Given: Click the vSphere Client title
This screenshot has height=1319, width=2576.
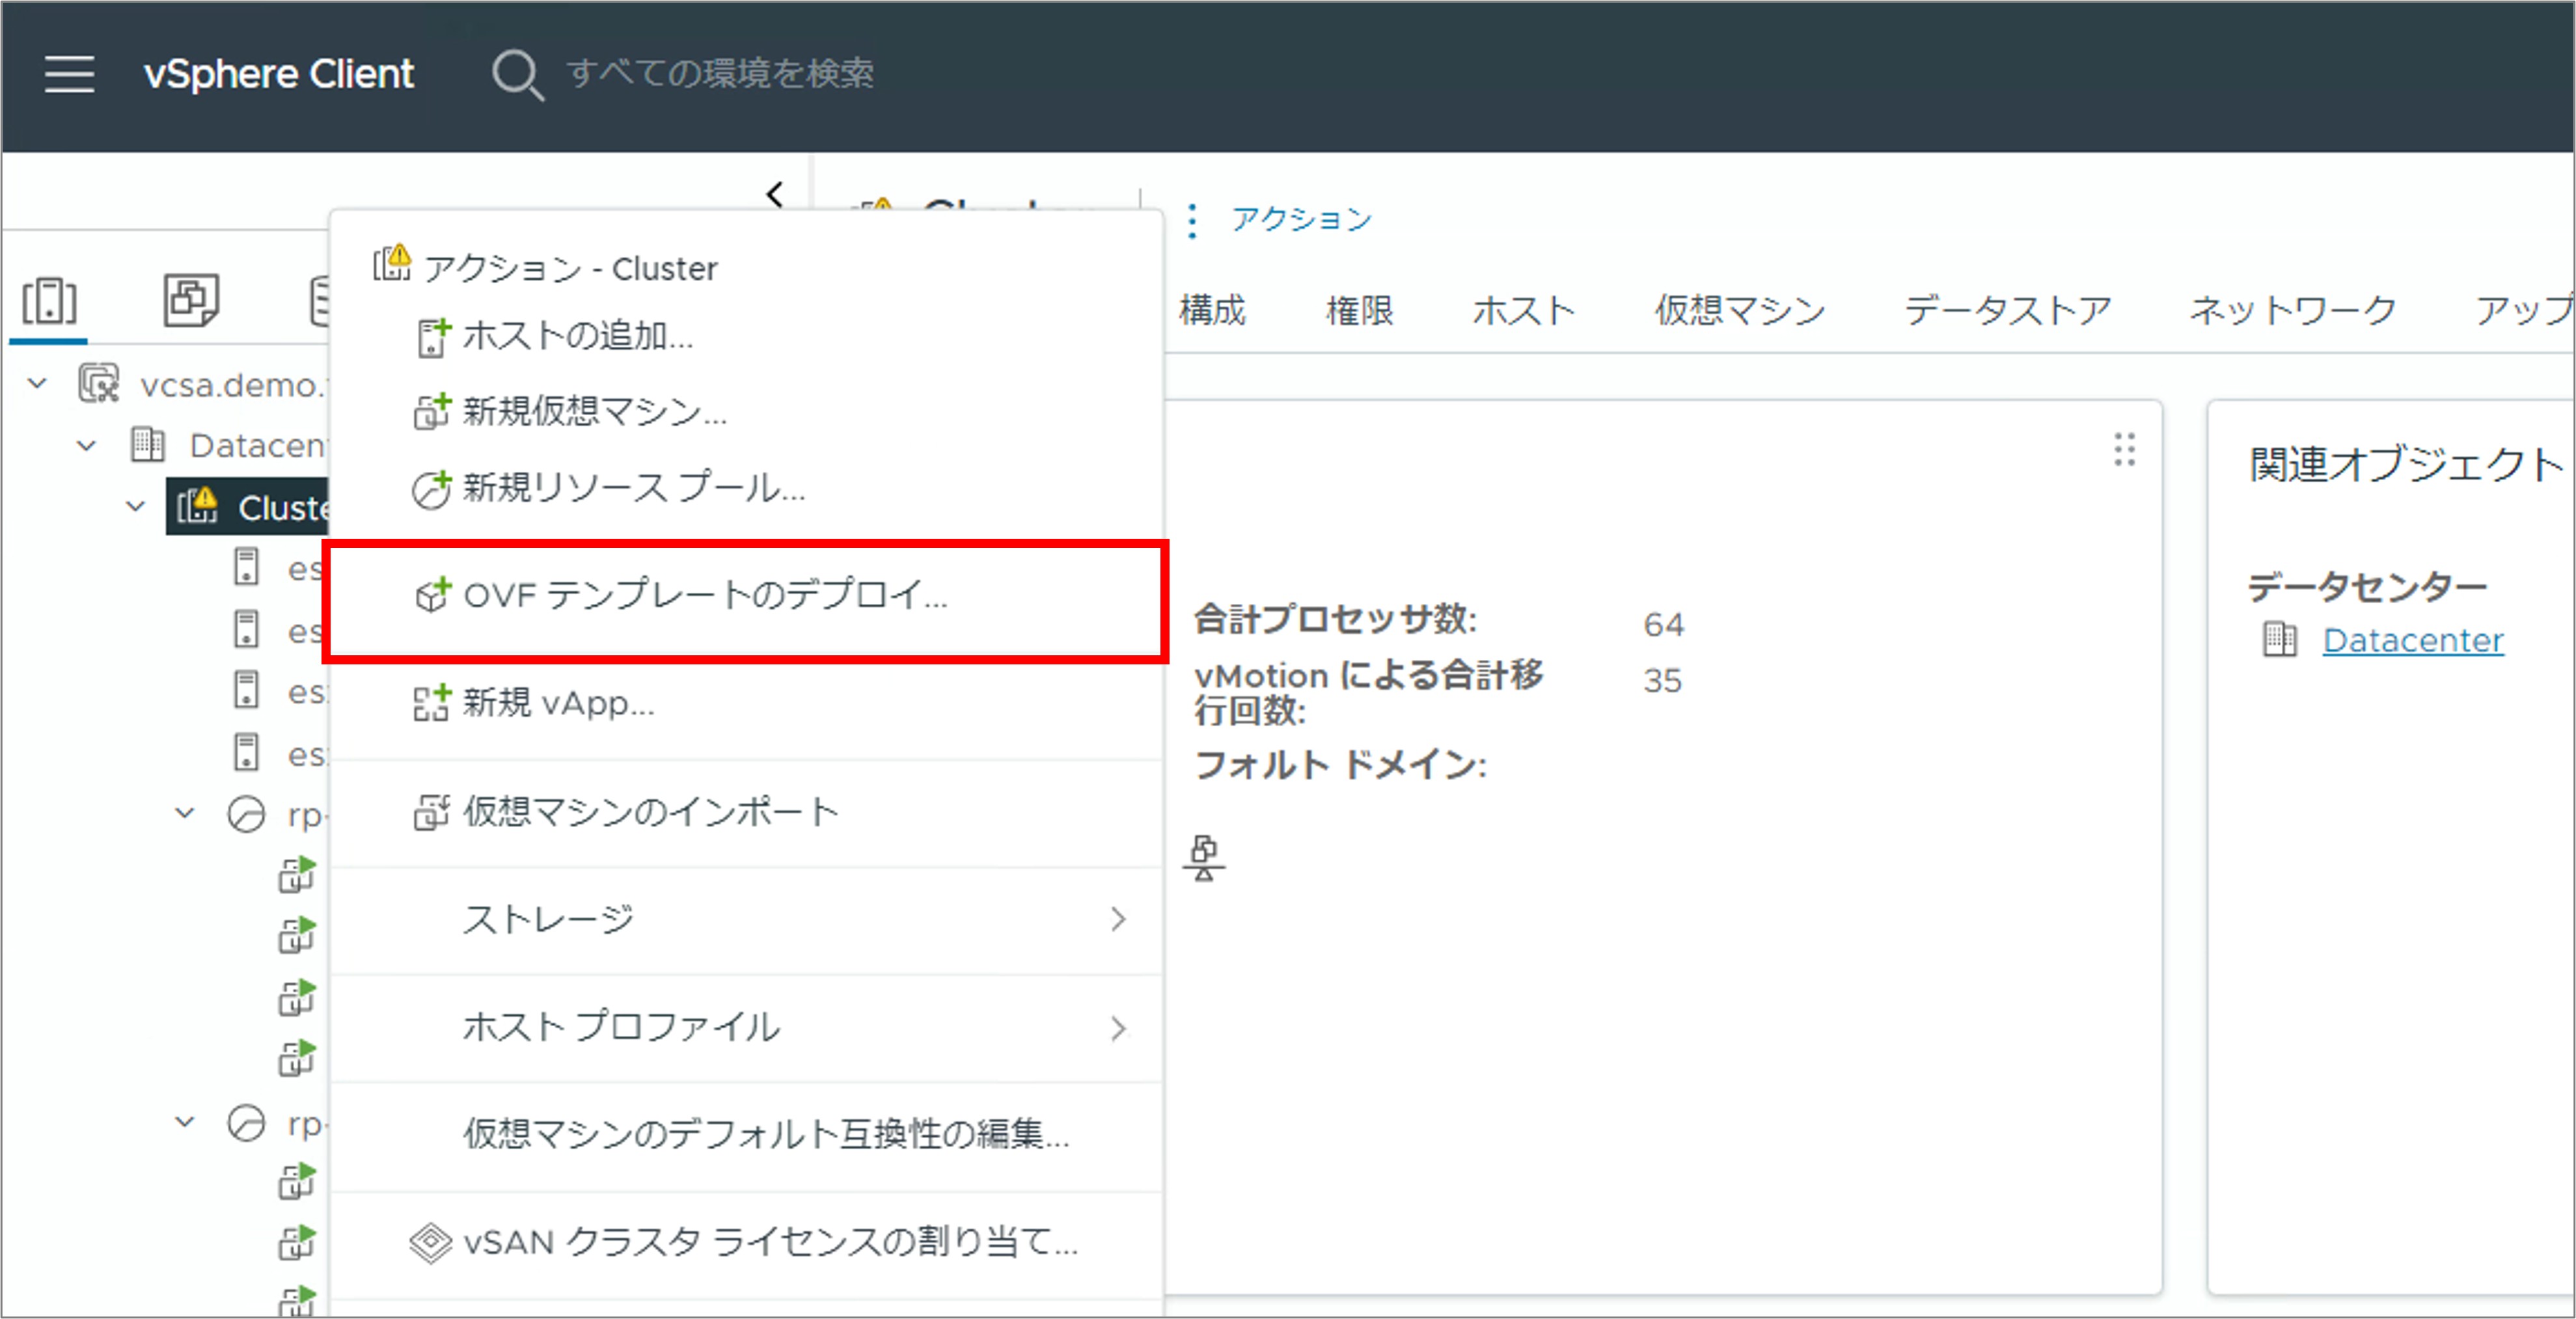Looking at the screenshot, I should pos(279,74).
